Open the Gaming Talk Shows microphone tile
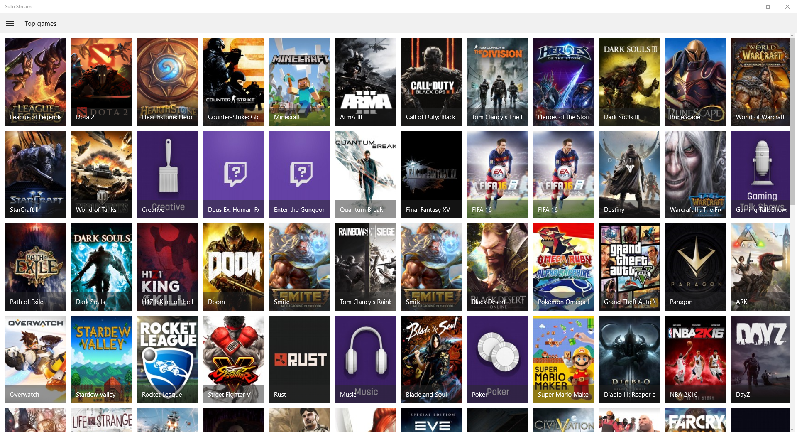This screenshot has height=432, width=797. [x=760, y=174]
